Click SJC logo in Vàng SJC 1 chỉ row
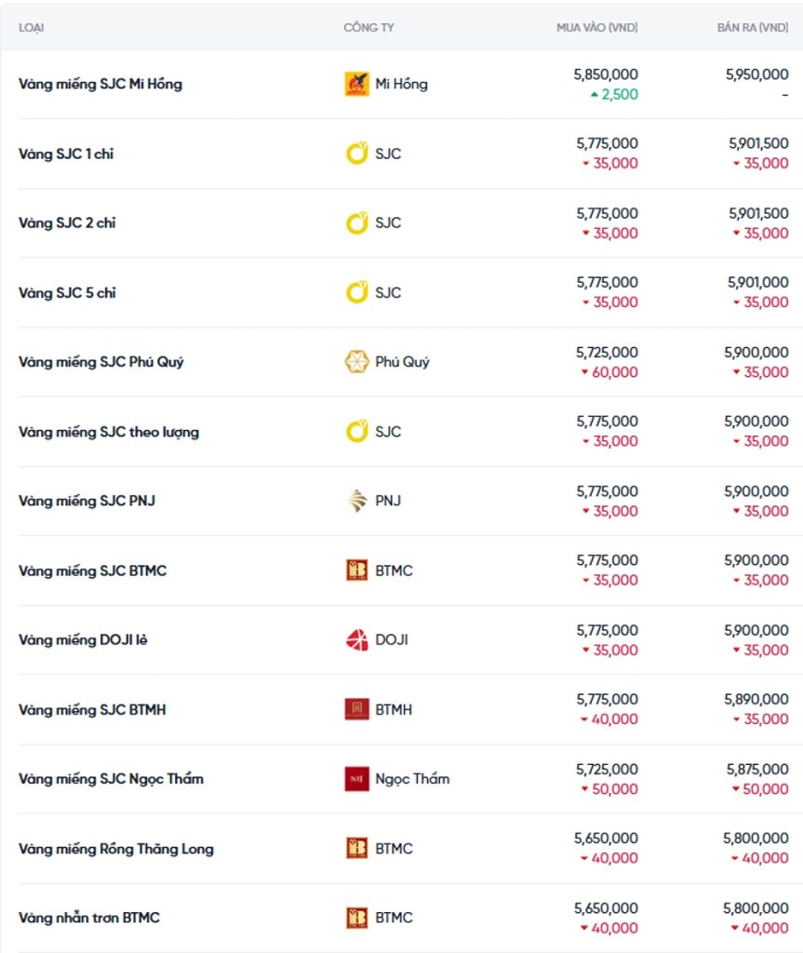 (356, 154)
